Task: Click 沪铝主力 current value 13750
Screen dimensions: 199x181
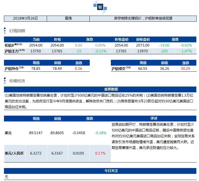Action: [36, 51]
